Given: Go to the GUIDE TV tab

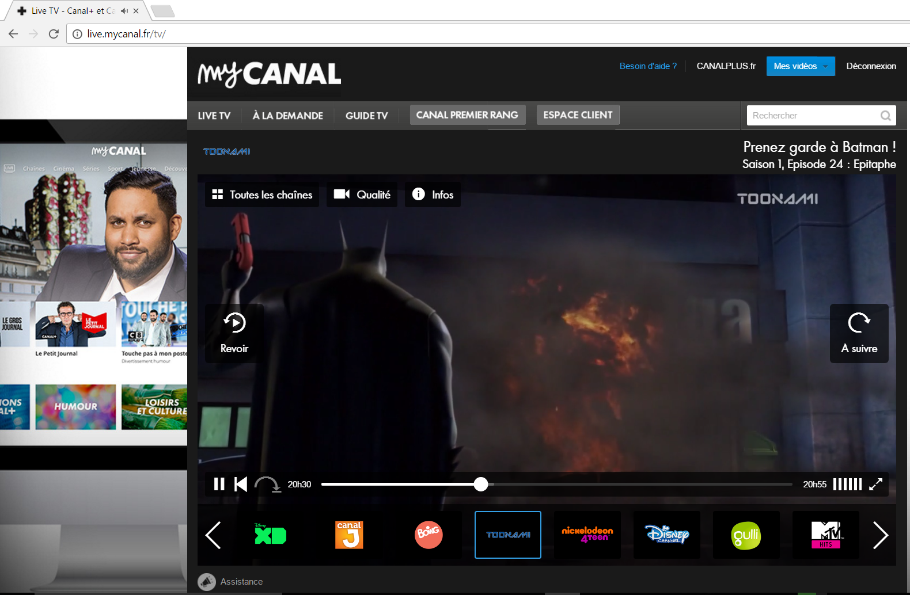Looking at the screenshot, I should click(x=366, y=116).
